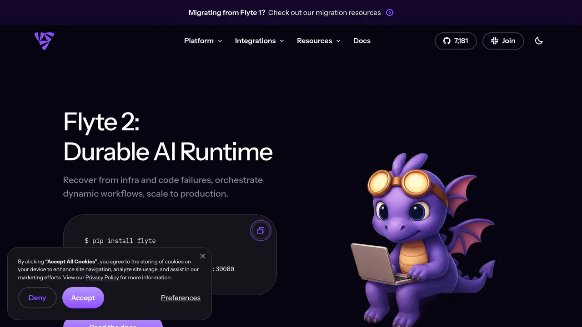Expand the Resources dropdown menu
Viewport: 582px width, 327px height.
click(x=319, y=41)
